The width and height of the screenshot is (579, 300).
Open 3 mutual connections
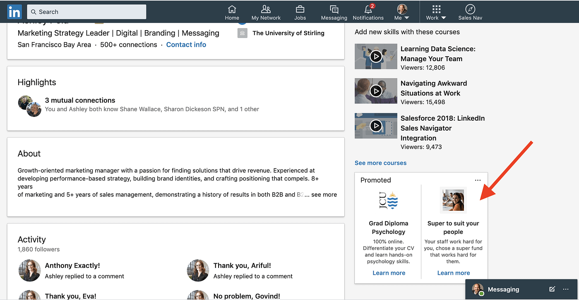pyautogui.click(x=80, y=100)
